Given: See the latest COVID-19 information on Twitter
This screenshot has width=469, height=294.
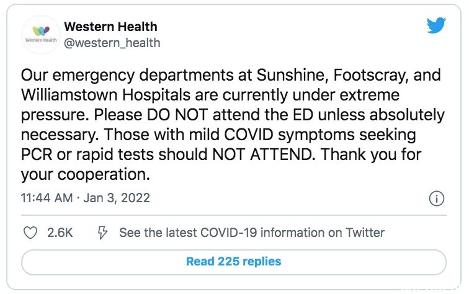Looking at the screenshot, I should [252, 233].
